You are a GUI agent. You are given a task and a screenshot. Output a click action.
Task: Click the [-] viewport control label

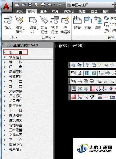(x=57, y=46)
